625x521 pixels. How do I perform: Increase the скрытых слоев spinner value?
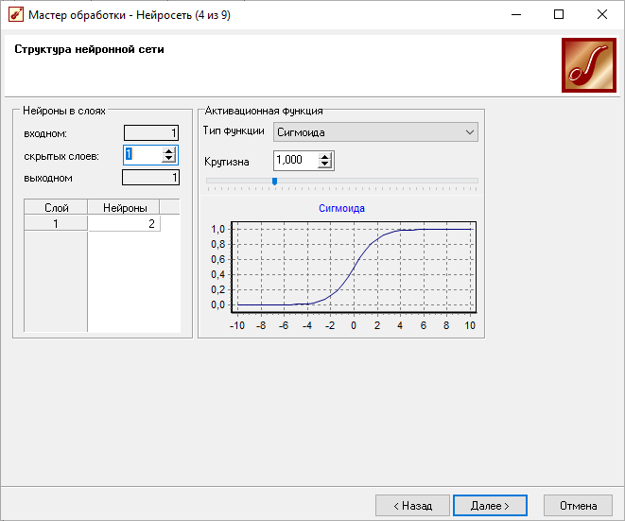click(169, 151)
